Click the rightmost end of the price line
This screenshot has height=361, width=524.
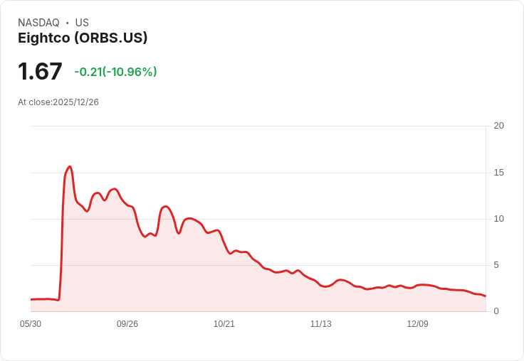(x=485, y=296)
